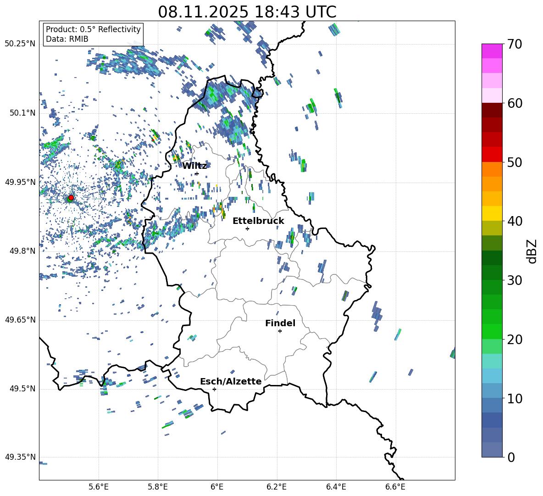
Task: Click the colorbar tick label 20
Action: click(x=515, y=340)
